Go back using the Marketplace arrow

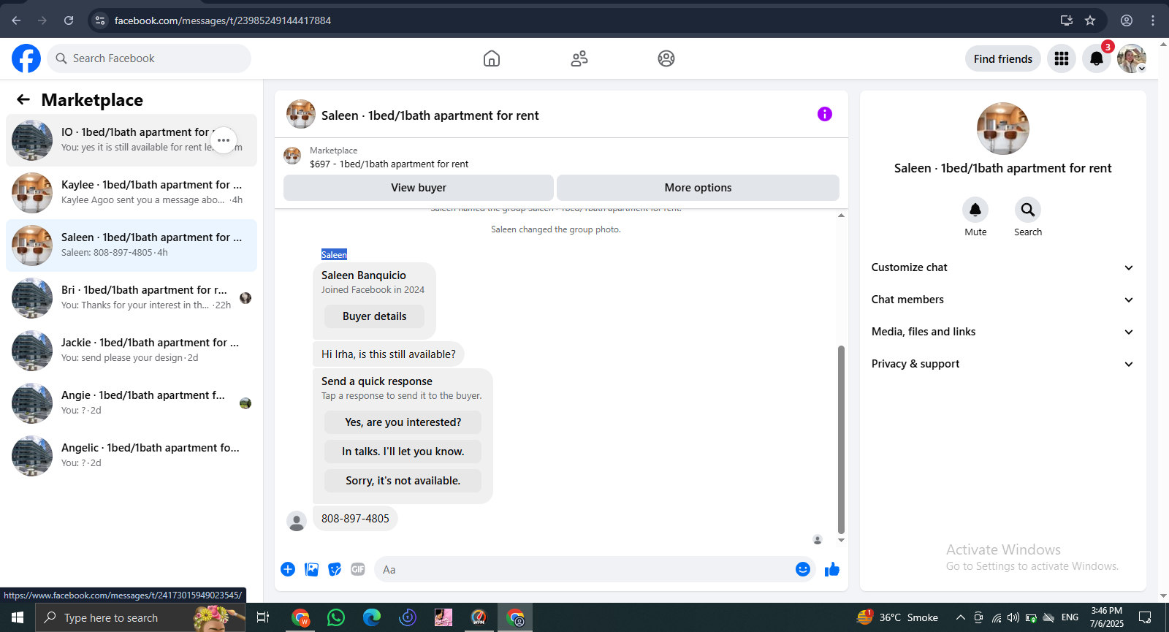click(23, 100)
